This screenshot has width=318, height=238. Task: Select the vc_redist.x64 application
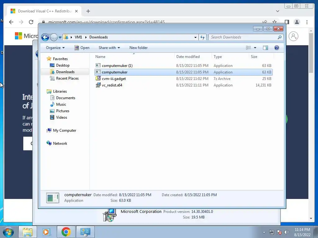pyautogui.click(x=183, y=85)
